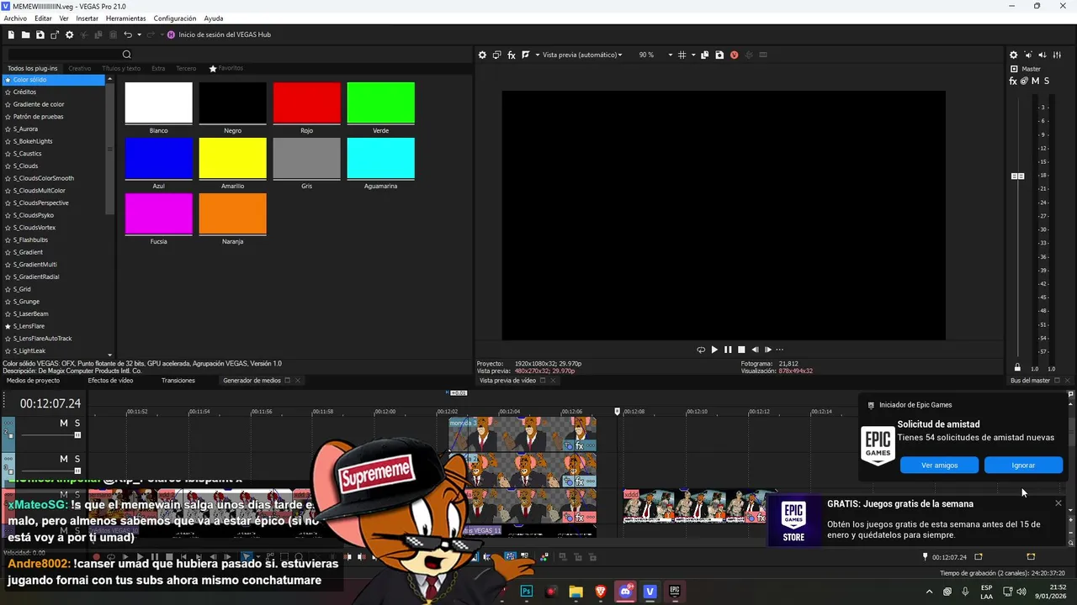Mute the first timeline track

(63, 423)
